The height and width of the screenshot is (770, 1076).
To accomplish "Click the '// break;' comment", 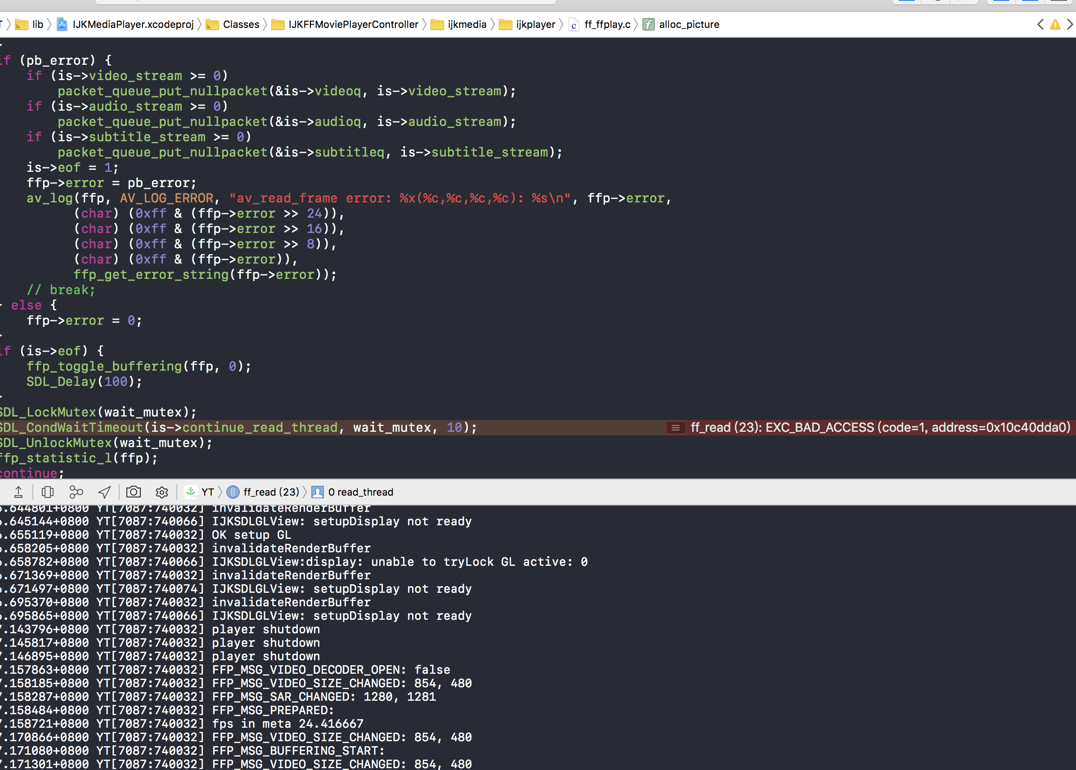I will pyautogui.click(x=61, y=290).
